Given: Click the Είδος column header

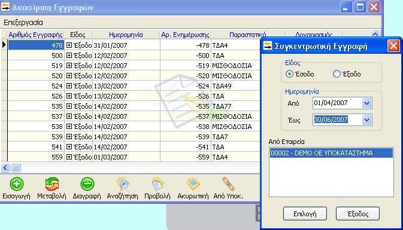Looking at the screenshot, I should [78, 35].
